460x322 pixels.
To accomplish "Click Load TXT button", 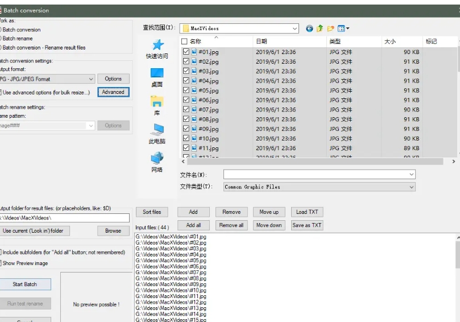I will pyautogui.click(x=307, y=212).
